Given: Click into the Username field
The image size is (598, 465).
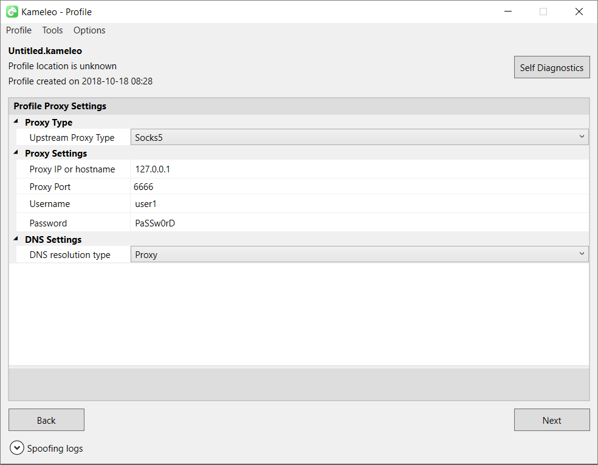Looking at the screenshot, I should click(x=359, y=204).
